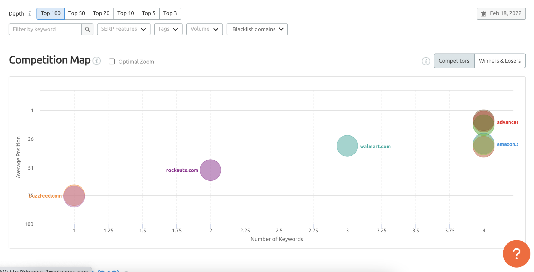Switch to the Winners & Losers view
Image resolution: width=534 pixels, height=272 pixels.
click(x=500, y=61)
